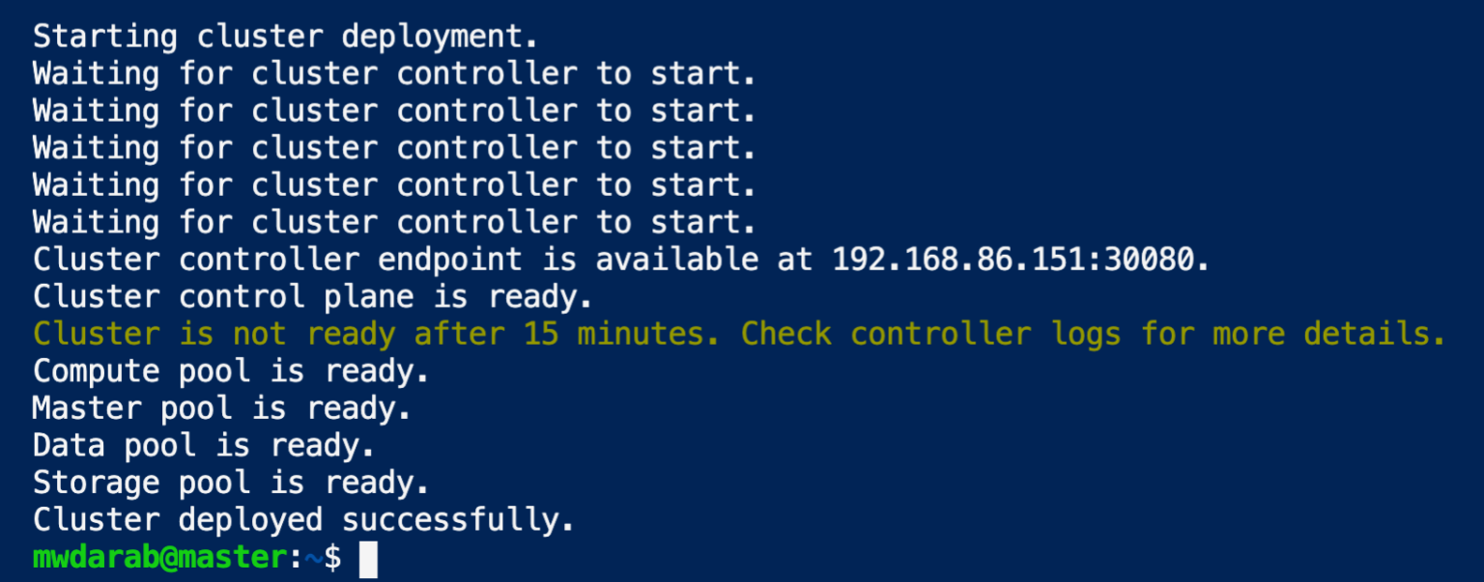Viewport: 1484px width, 582px height.
Task: Click the tilde path in shell prompt
Action: click(314, 558)
